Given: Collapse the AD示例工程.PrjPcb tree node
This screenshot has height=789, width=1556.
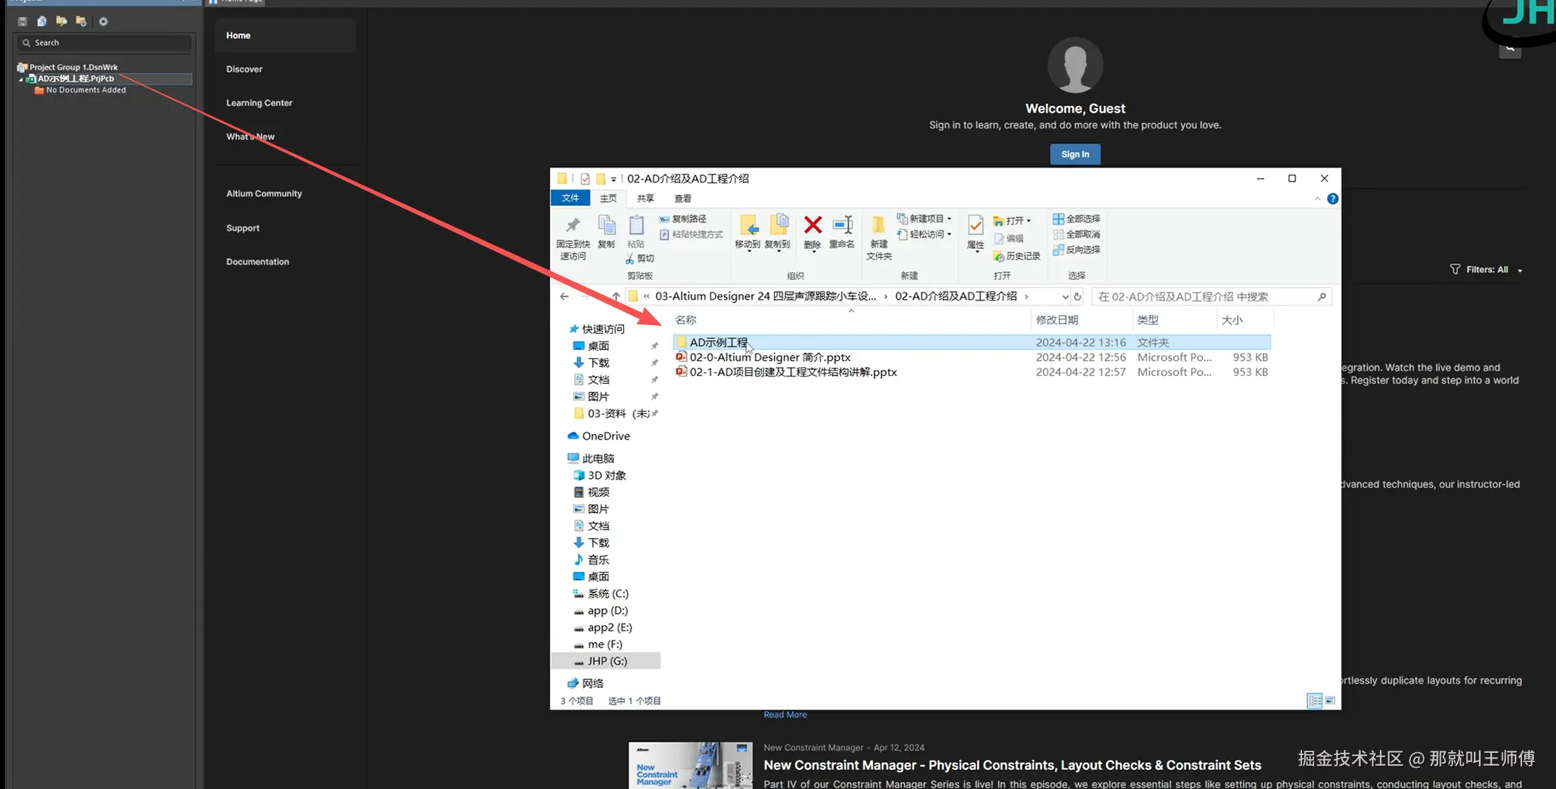Looking at the screenshot, I should 21,79.
